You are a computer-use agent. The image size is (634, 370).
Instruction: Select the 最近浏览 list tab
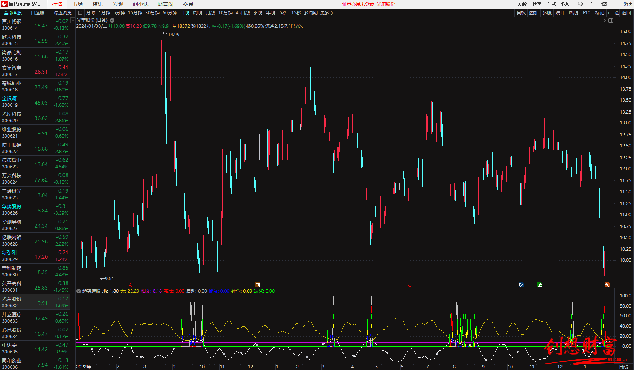62,13
